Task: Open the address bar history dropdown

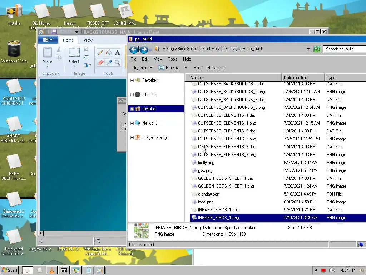Action: tap(308, 49)
